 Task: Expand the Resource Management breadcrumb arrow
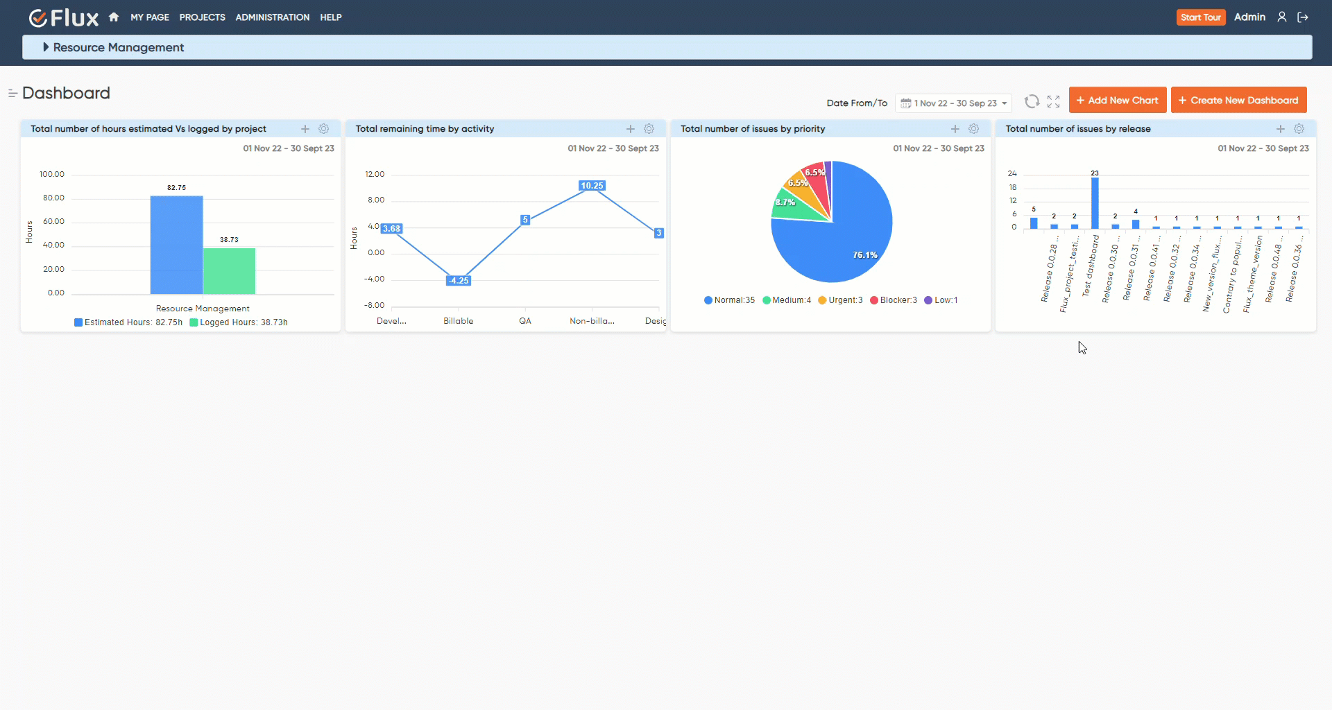[46, 47]
